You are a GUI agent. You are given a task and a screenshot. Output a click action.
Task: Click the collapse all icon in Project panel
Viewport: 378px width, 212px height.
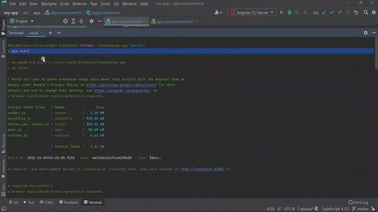(x=82, y=21)
